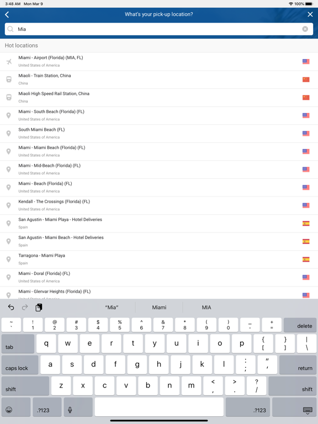The height and width of the screenshot is (424, 318).
Task: Tap the keyboard undo arrow
Action: coord(11,307)
